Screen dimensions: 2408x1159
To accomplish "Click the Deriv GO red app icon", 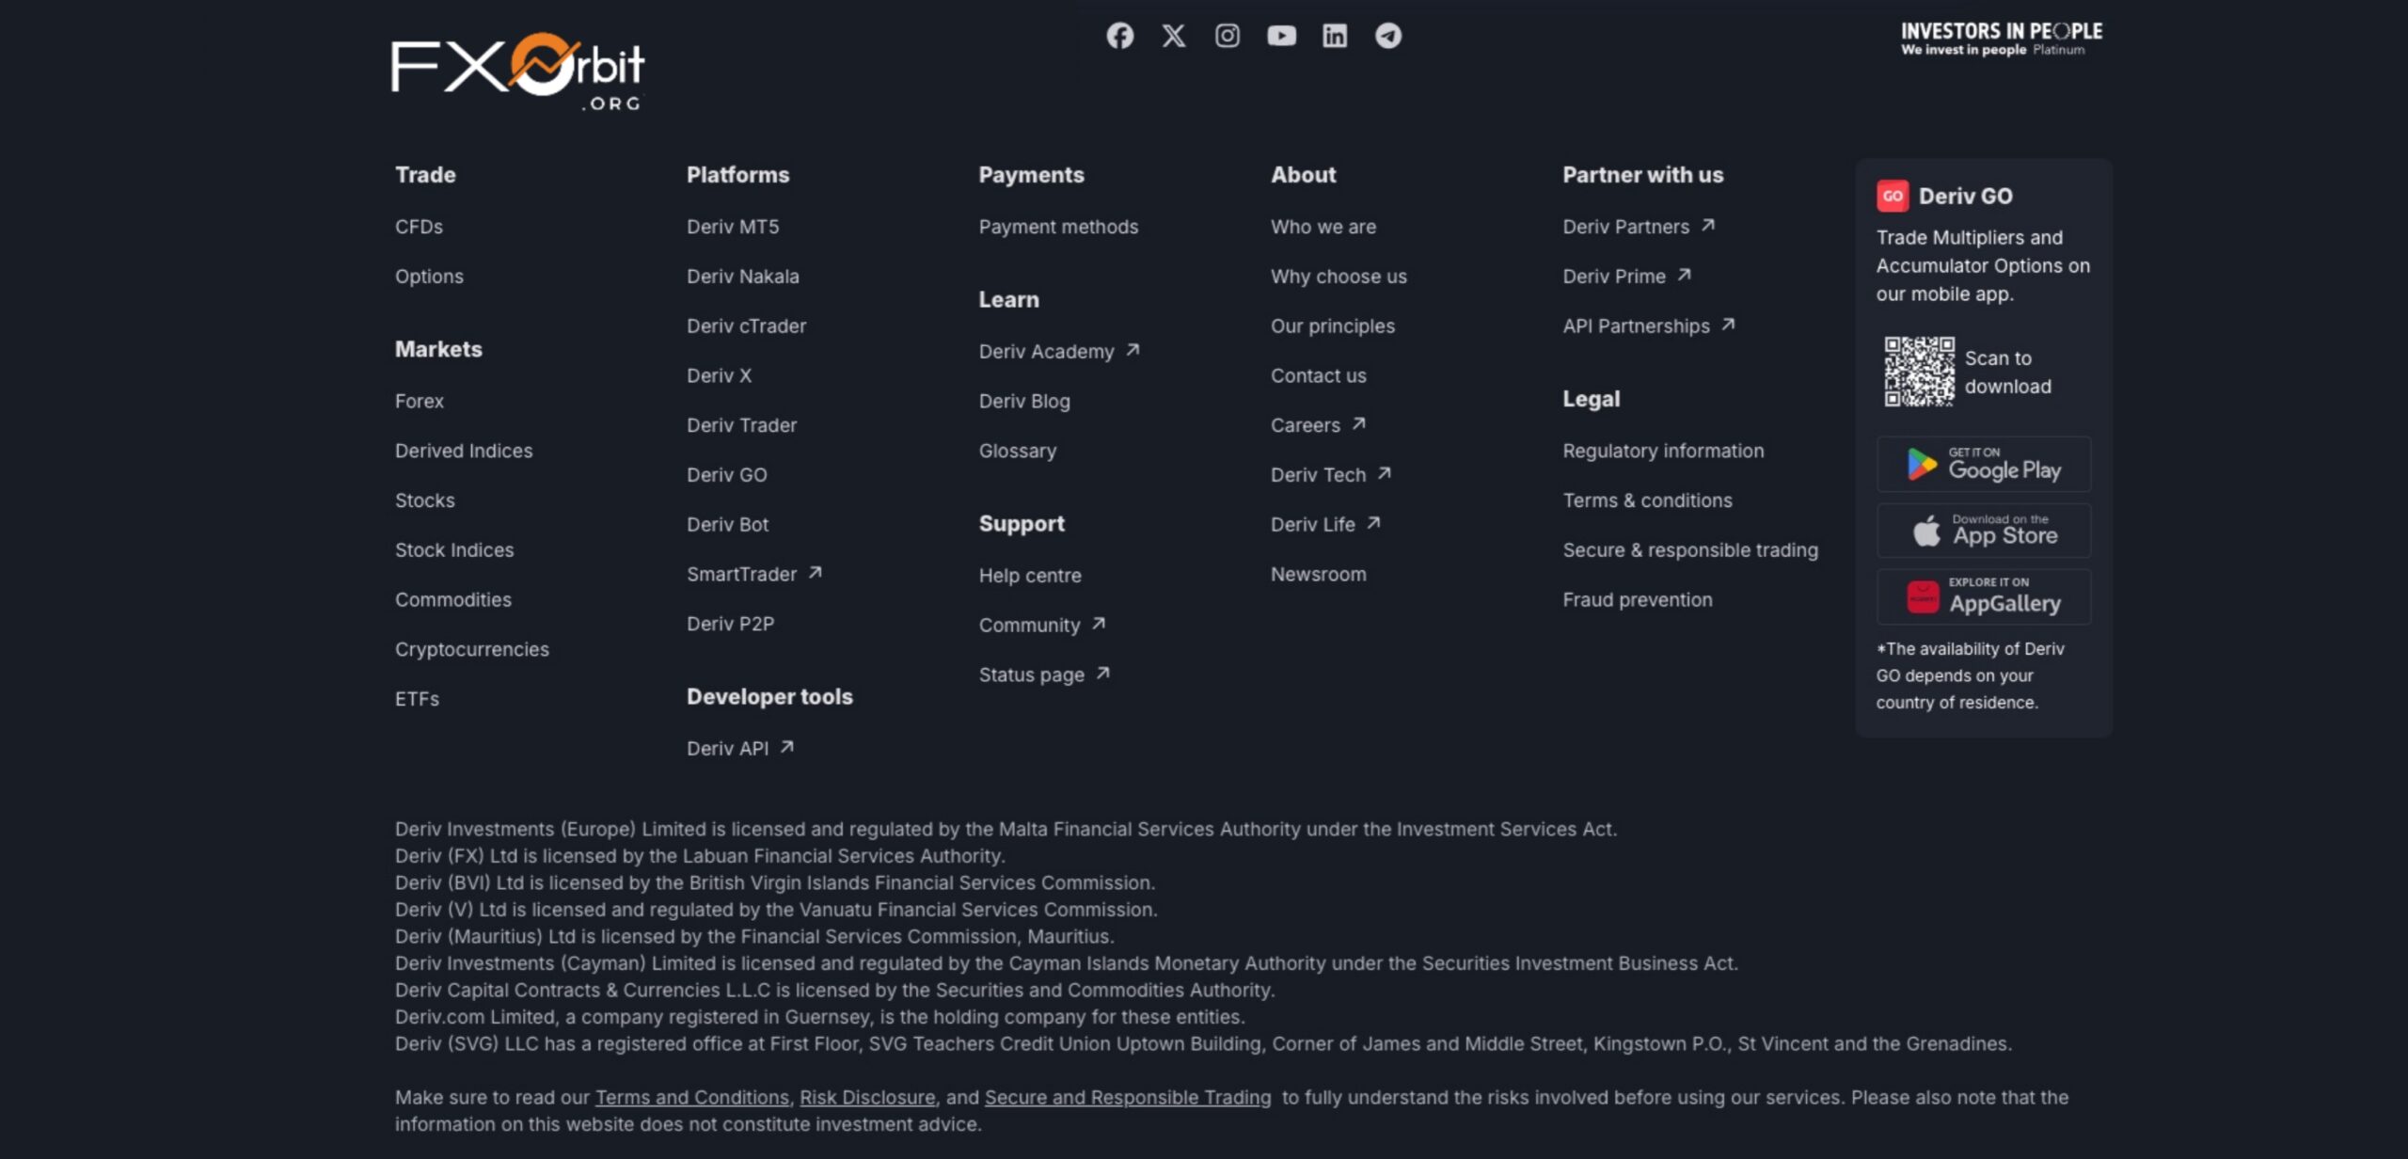I will point(1892,196).
